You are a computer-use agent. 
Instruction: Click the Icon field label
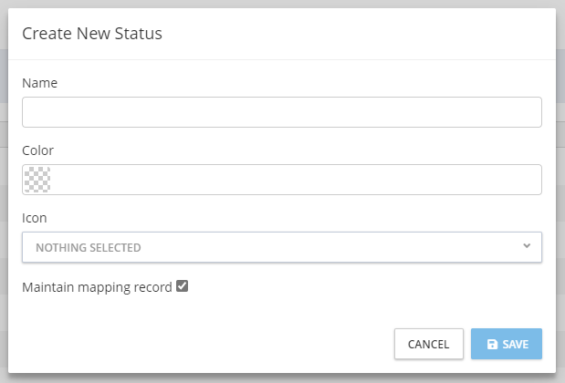pos(35,218)
